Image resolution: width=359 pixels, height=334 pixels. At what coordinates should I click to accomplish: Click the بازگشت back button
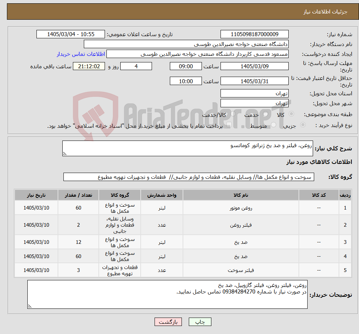pyautogui.click(x=168, y=322)
